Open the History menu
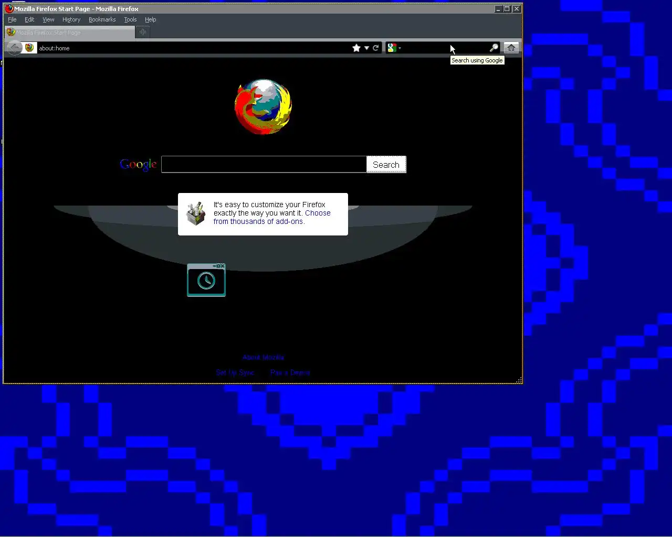672x537 pixels. point(71,19)
